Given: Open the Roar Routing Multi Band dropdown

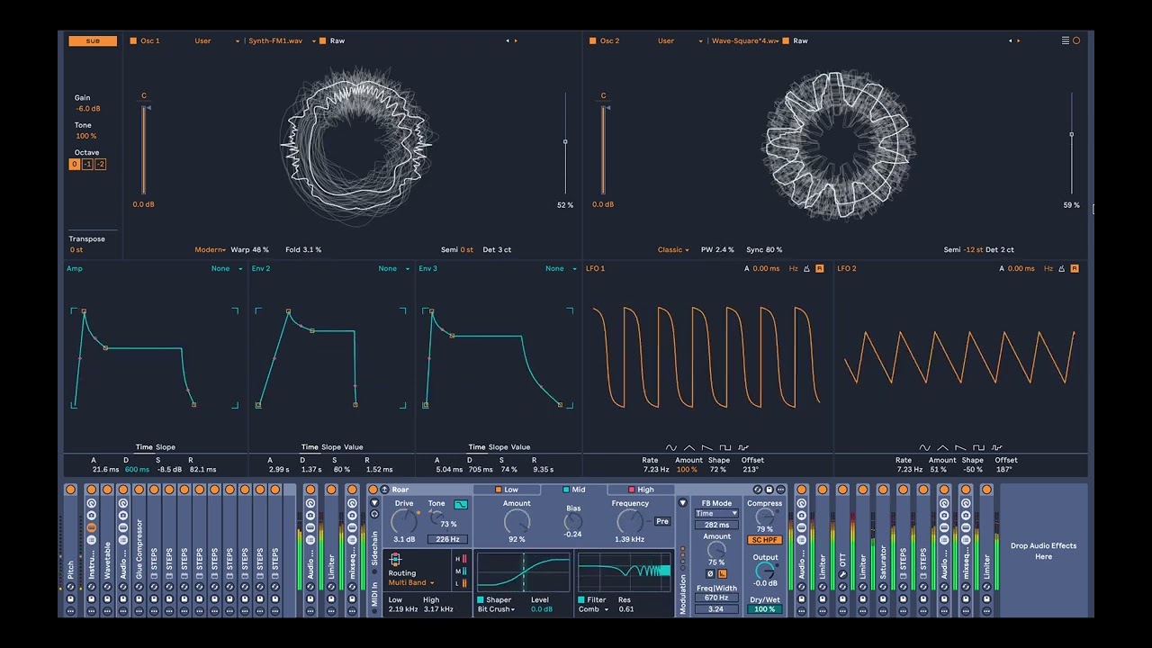Looking at the screenshot, I should pos(411,583).
